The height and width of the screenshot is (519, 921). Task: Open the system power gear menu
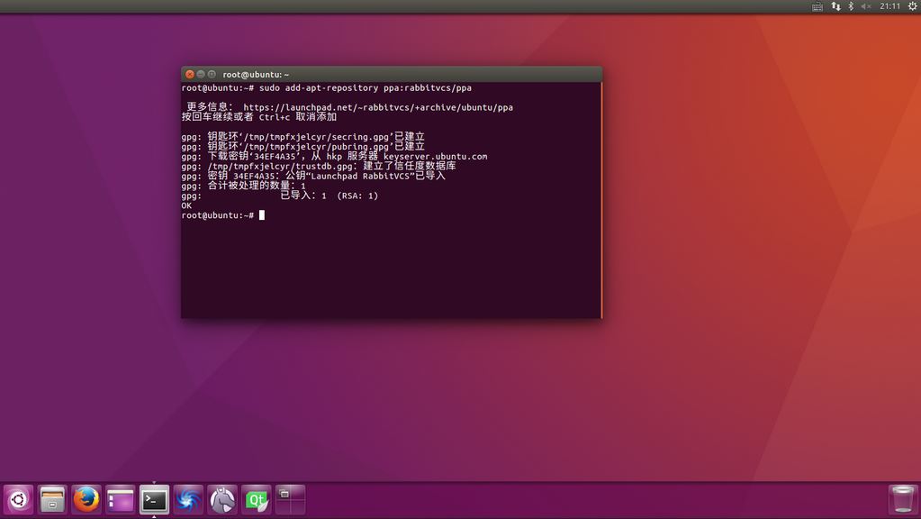pos(911,6)
